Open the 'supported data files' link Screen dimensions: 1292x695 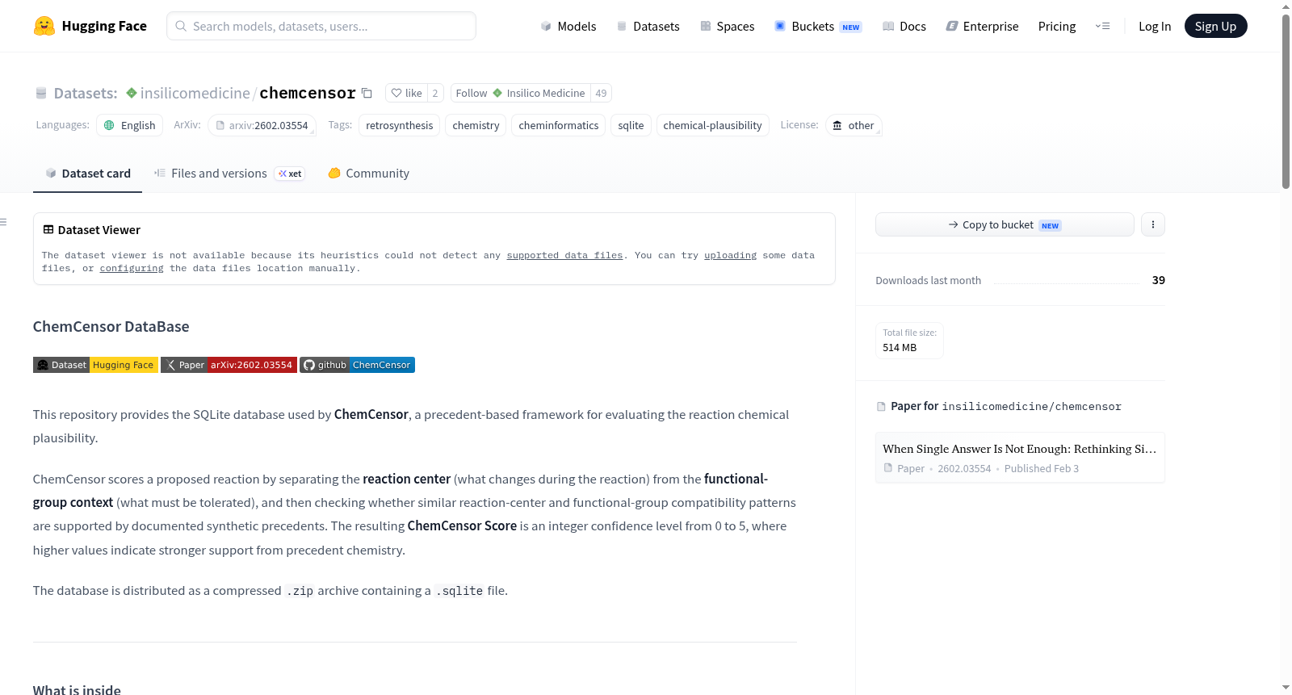[564, 255]
